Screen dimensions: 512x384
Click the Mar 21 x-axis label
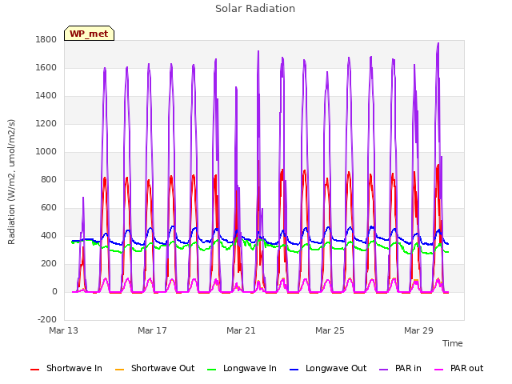242,330
